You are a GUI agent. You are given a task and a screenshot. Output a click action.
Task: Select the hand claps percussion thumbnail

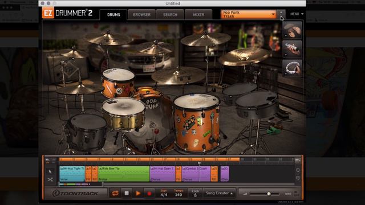[x=293, y=30]
